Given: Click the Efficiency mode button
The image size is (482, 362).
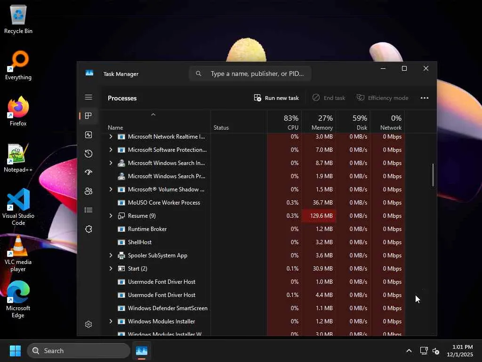Looking at the screenshot, I should [x=382, y=98].
